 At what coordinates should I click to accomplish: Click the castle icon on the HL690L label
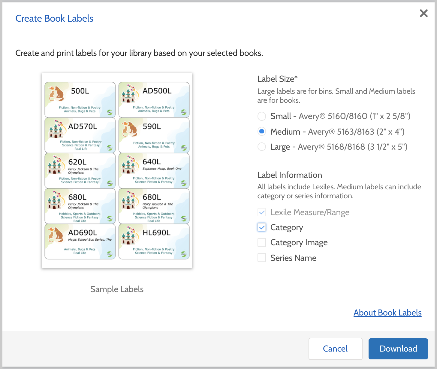(x=129, y=235)
